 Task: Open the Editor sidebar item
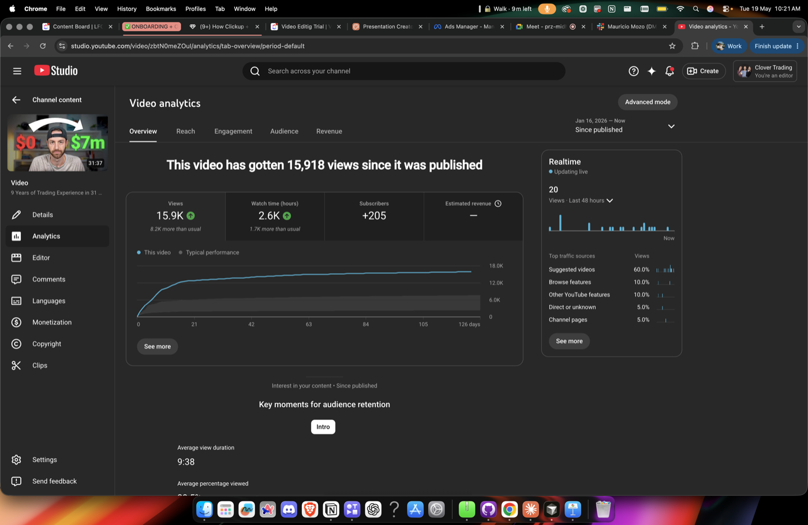[x=57, y=258]
